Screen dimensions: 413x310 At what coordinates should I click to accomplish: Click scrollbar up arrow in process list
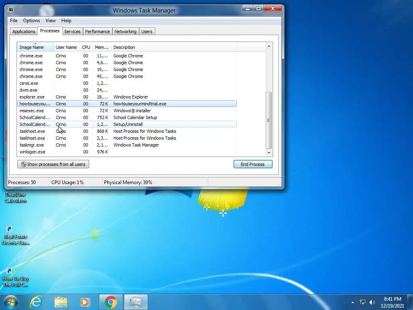pyautogui.click(x=269, y=46)
